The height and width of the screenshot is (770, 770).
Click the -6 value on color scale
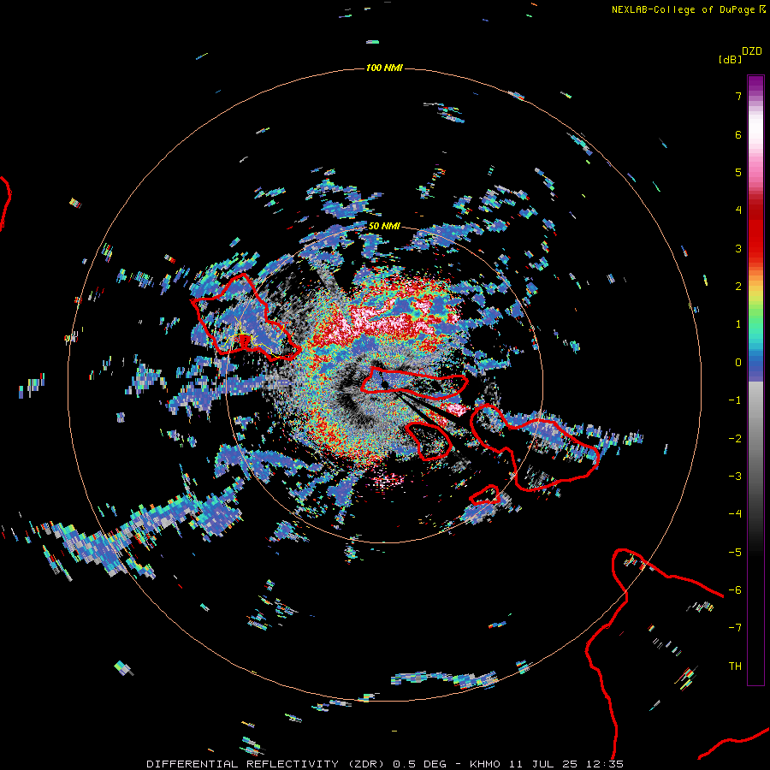click(735, 590)
